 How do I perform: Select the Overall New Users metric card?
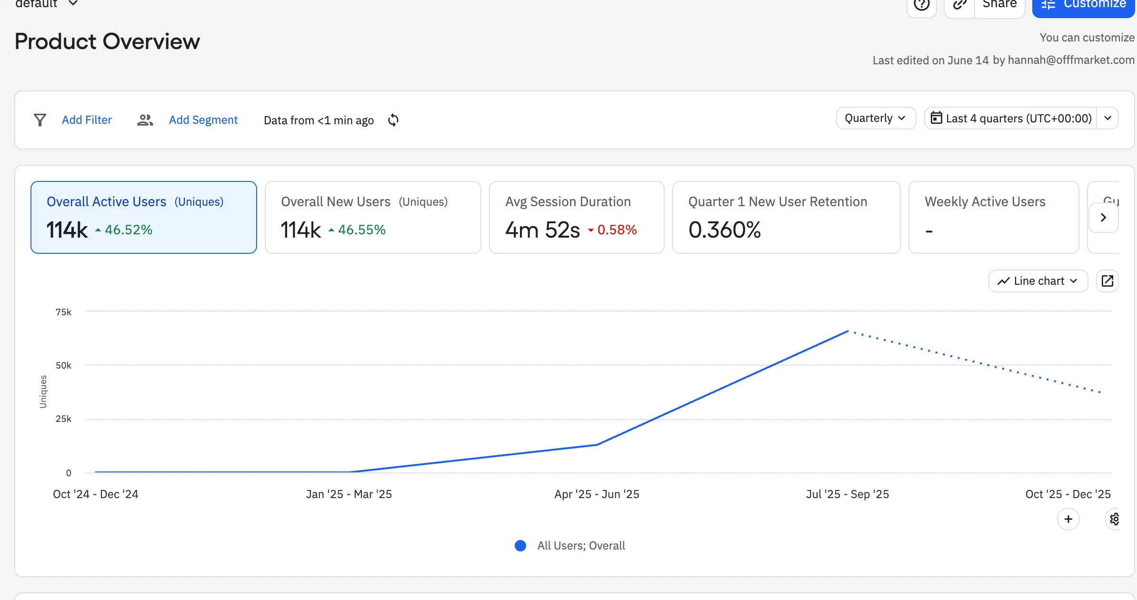pos(373,217)
